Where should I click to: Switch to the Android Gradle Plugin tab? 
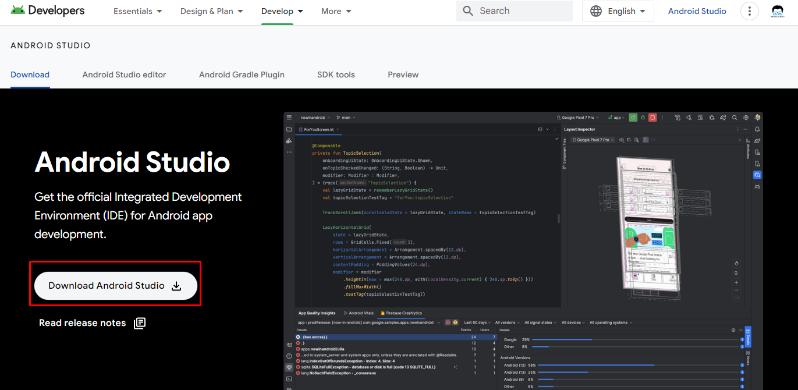point(242,75)
